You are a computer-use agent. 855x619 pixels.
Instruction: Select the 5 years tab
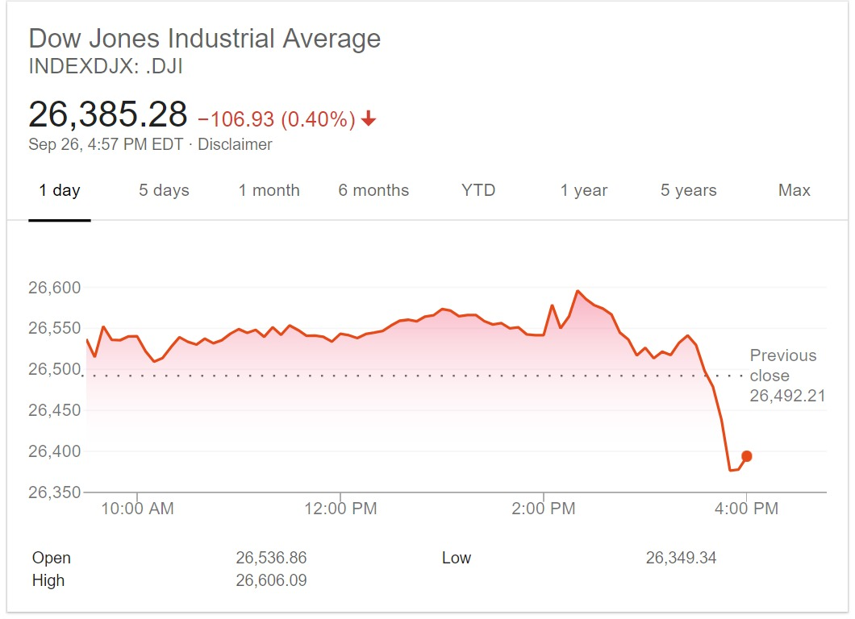coord(688,191)
